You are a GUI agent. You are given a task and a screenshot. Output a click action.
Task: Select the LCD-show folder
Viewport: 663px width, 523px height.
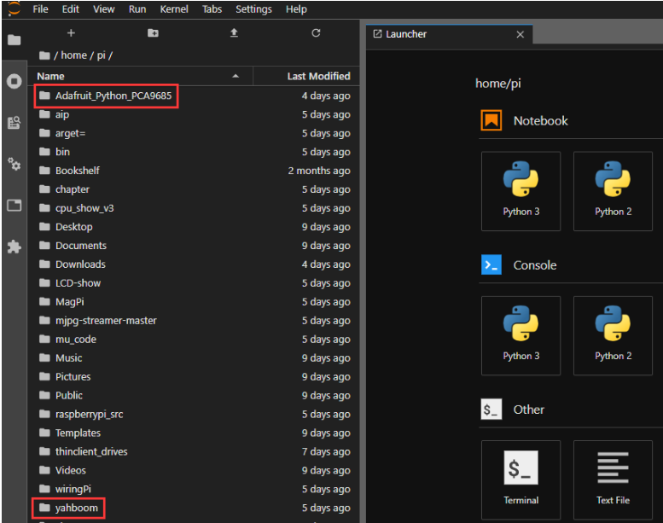tap(194, 283)
